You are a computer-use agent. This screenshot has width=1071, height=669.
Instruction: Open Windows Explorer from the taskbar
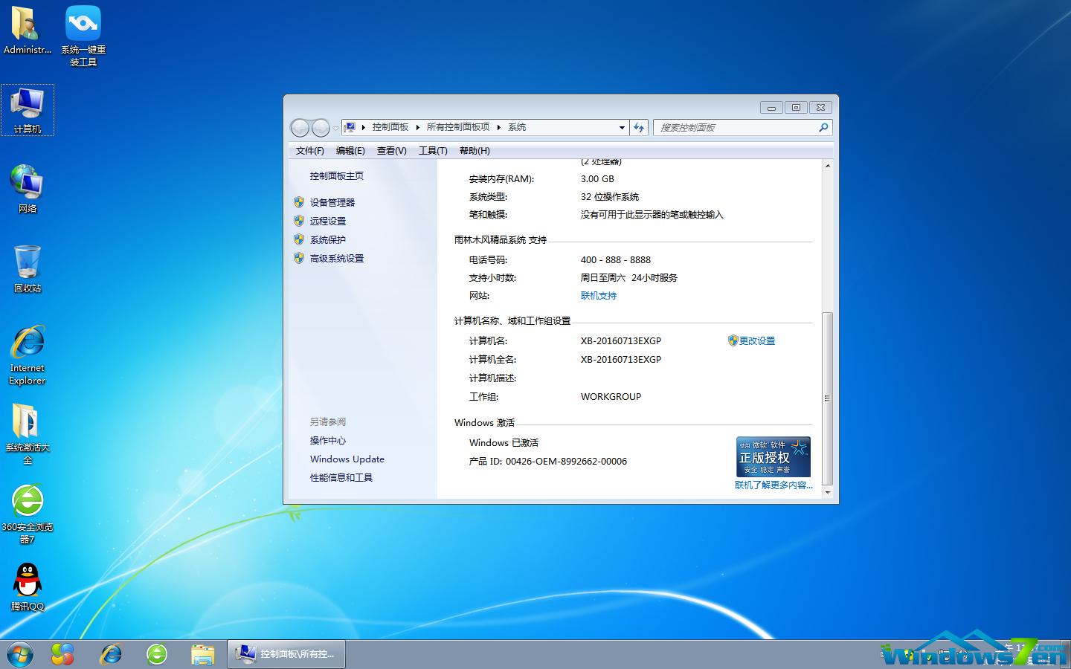coord(203,654)
